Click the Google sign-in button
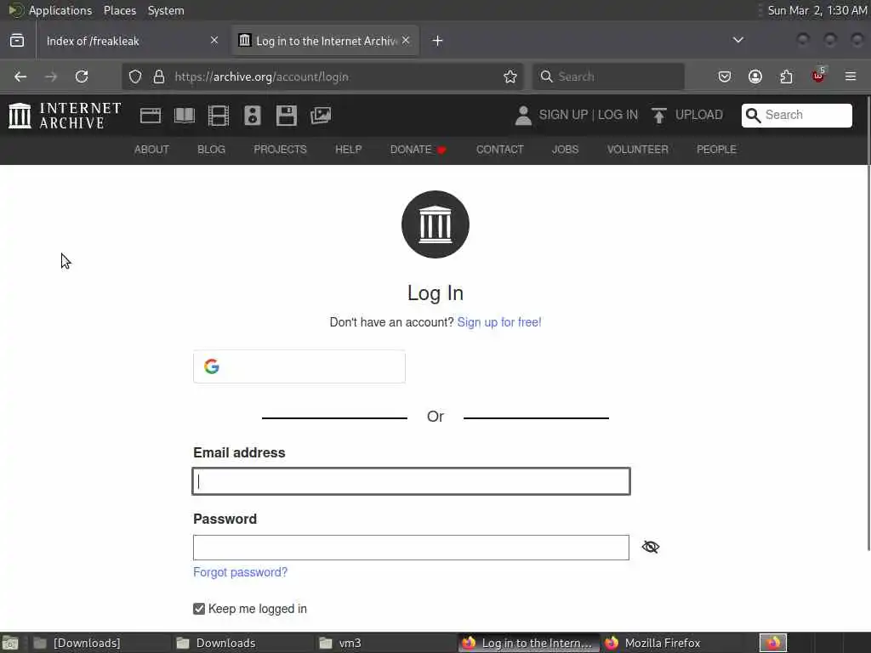 tap(299, 366)
